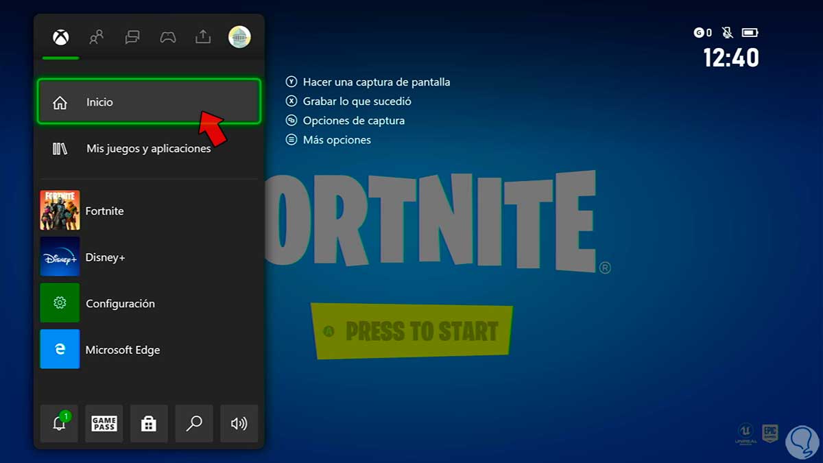The image size is (823, 463).
Task: Open the Game Pass button
Action: pos(104,423)
